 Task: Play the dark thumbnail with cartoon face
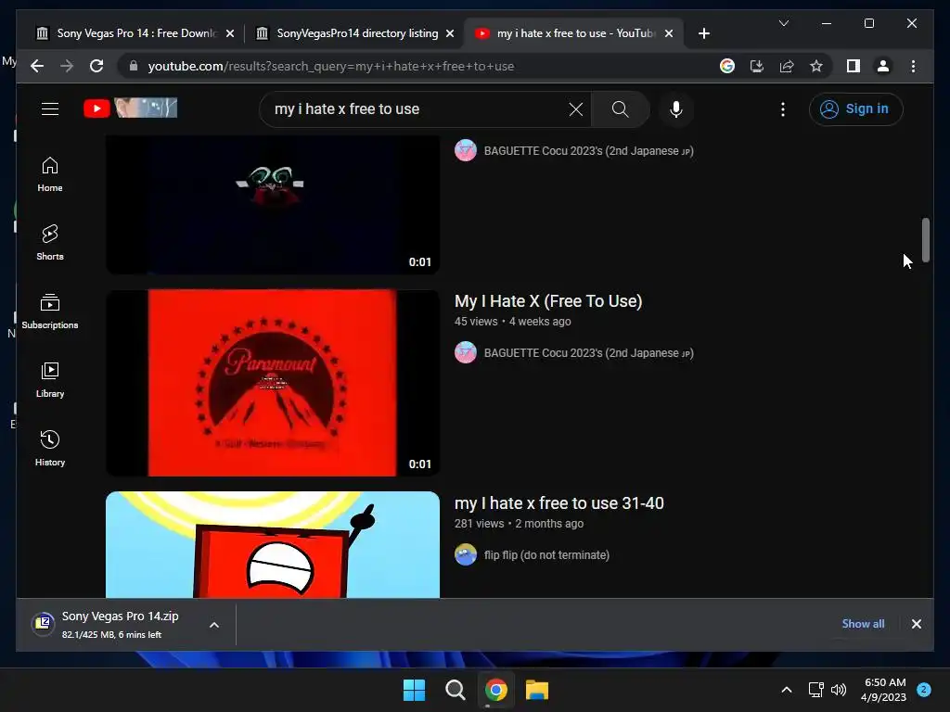click(x=273, y=204)
